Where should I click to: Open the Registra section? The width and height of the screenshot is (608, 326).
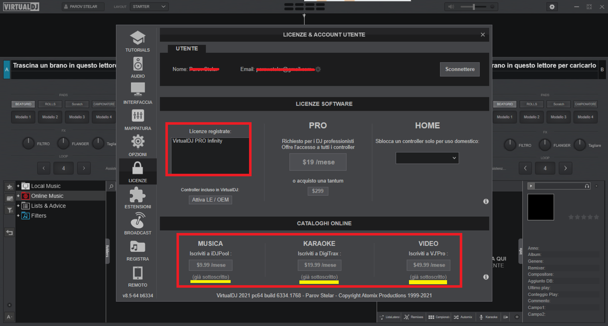(x=137, y=250)
